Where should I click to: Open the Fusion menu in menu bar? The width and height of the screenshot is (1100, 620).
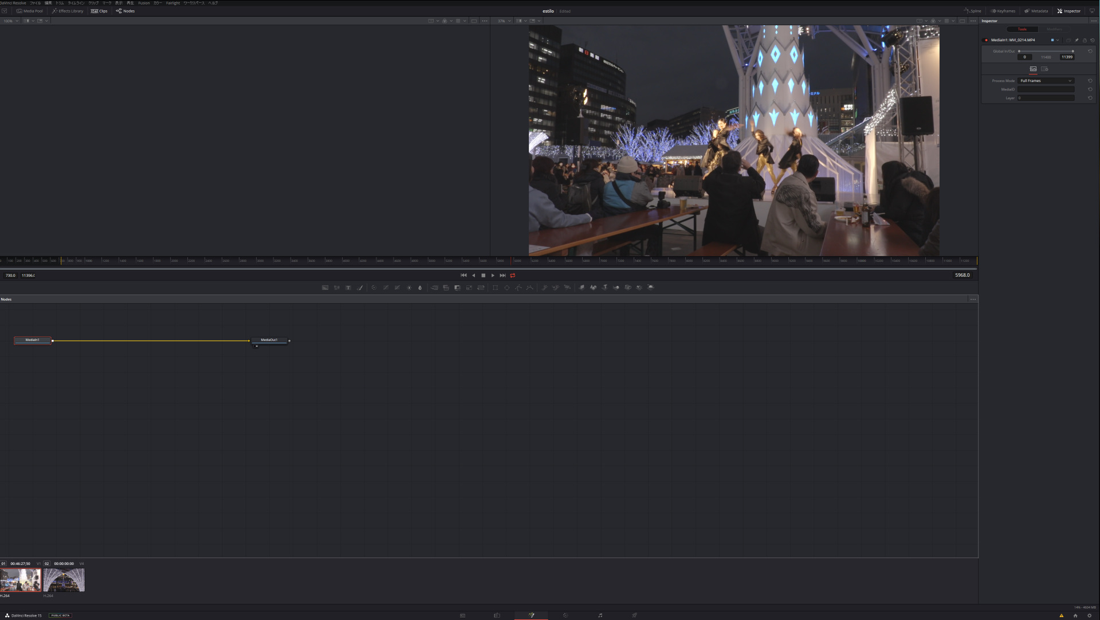[144, 3]
